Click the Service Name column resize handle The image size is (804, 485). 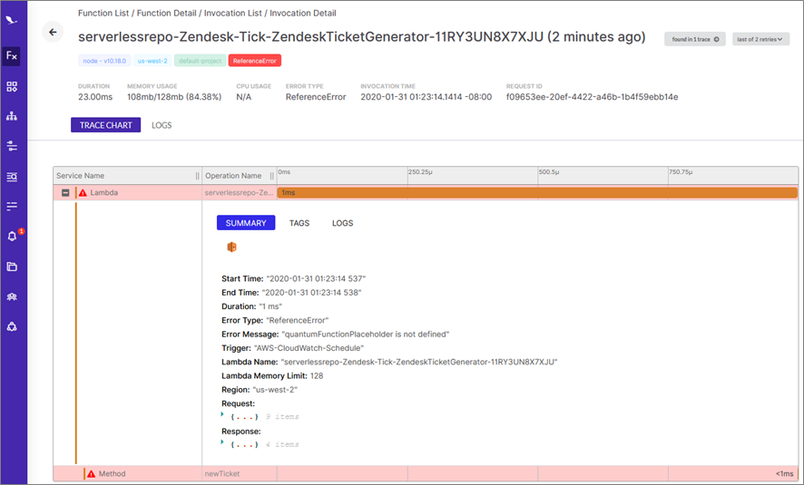pyautogui.click(x=198, y=176)
